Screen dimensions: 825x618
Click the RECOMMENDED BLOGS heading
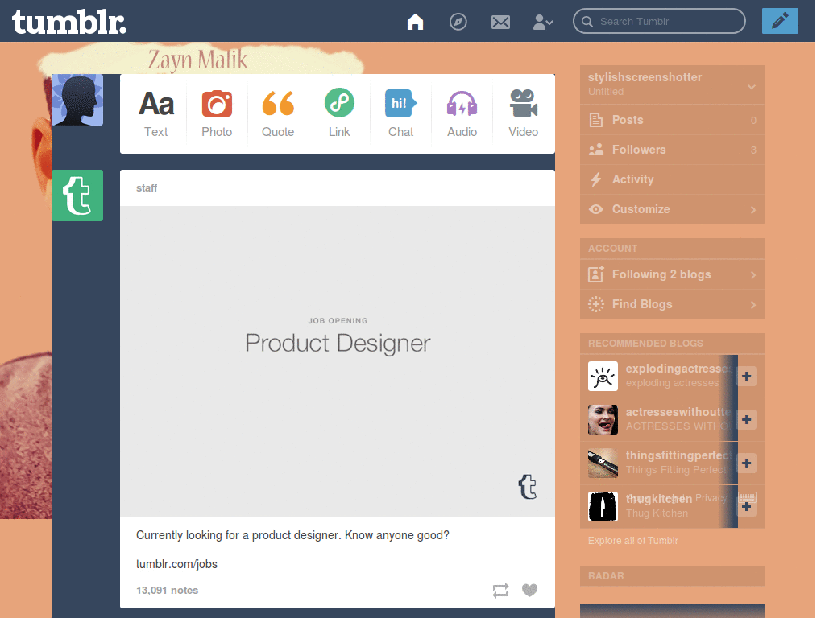pyautogui.click(x=645, y=343)
